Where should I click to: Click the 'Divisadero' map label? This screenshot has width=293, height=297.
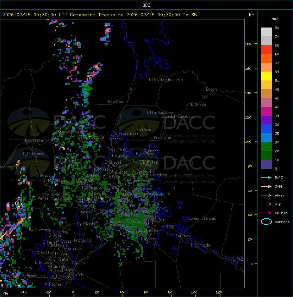coord(156,175)
